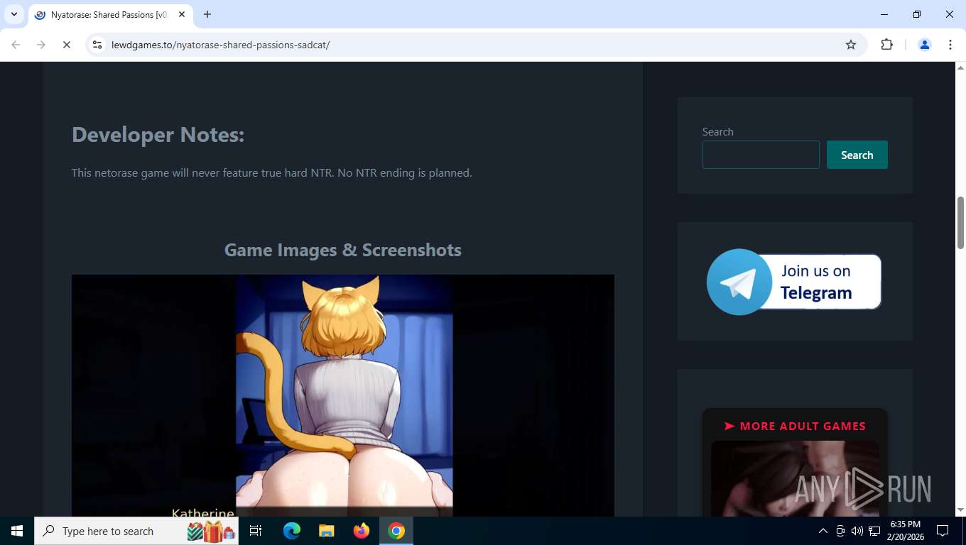The height and width of the screenshot is (545, 966).
Task: Open the Windows Start menu
Action: click(17, 531)
